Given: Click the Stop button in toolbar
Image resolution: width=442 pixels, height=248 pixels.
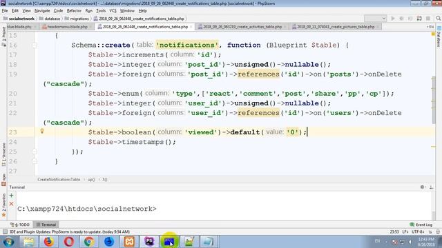Looking at the screenshot, I should [x=428, y=19].
